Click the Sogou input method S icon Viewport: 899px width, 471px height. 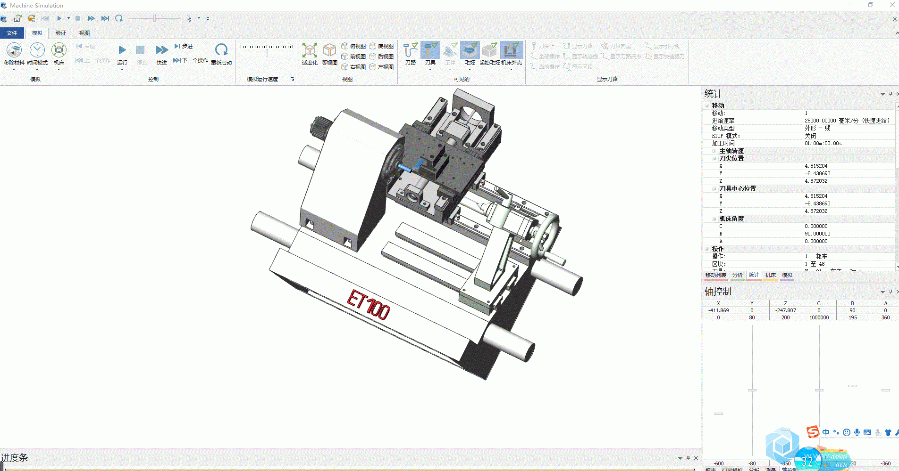coord(813,431)
